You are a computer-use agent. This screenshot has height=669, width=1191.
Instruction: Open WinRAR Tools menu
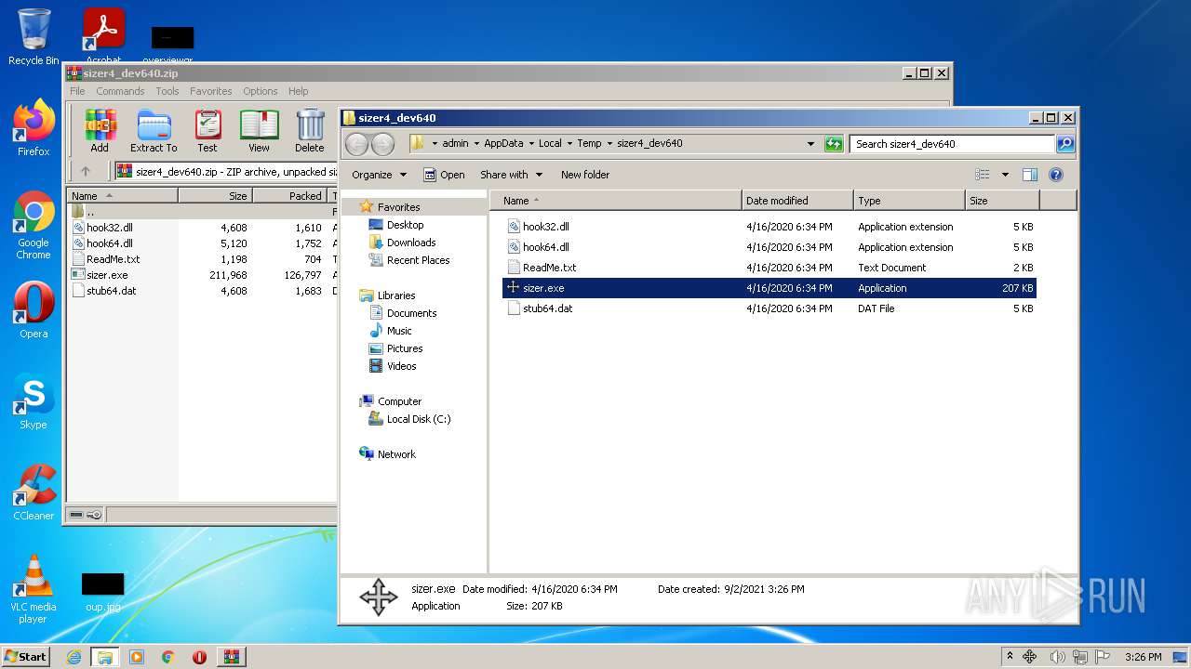(x=167, y=91)
